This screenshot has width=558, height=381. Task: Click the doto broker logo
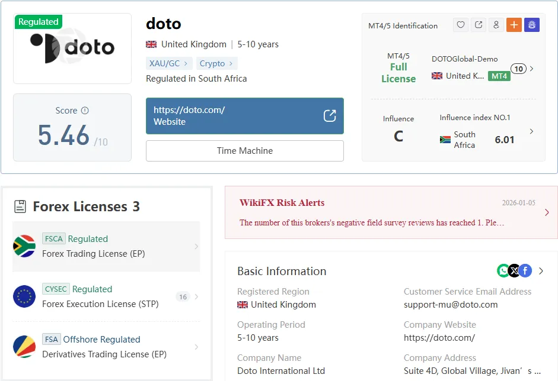pos(72,49)
